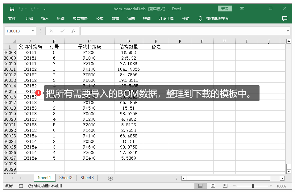Click the lightbulb Tell Me icon
295x193 pixels.
click(200, 19)
